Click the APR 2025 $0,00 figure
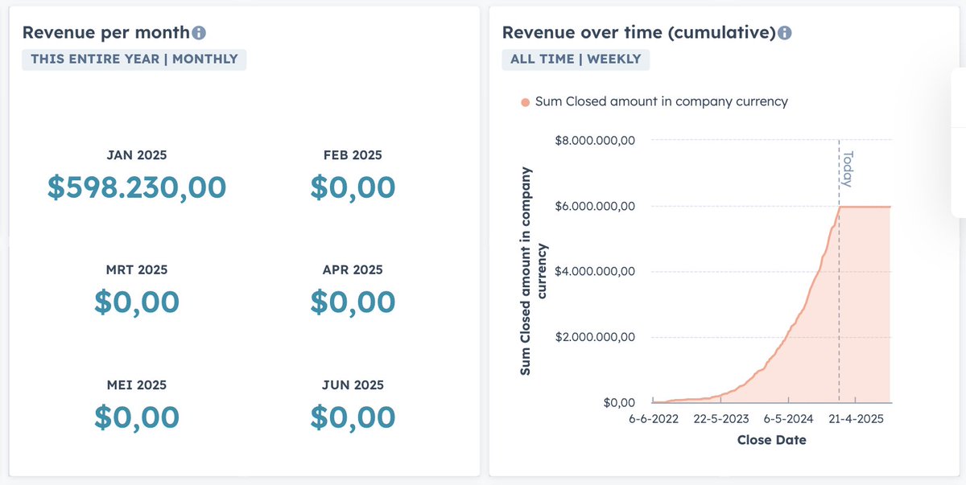The height and width of the screenshot is (485, 966). tap(353, 302)
